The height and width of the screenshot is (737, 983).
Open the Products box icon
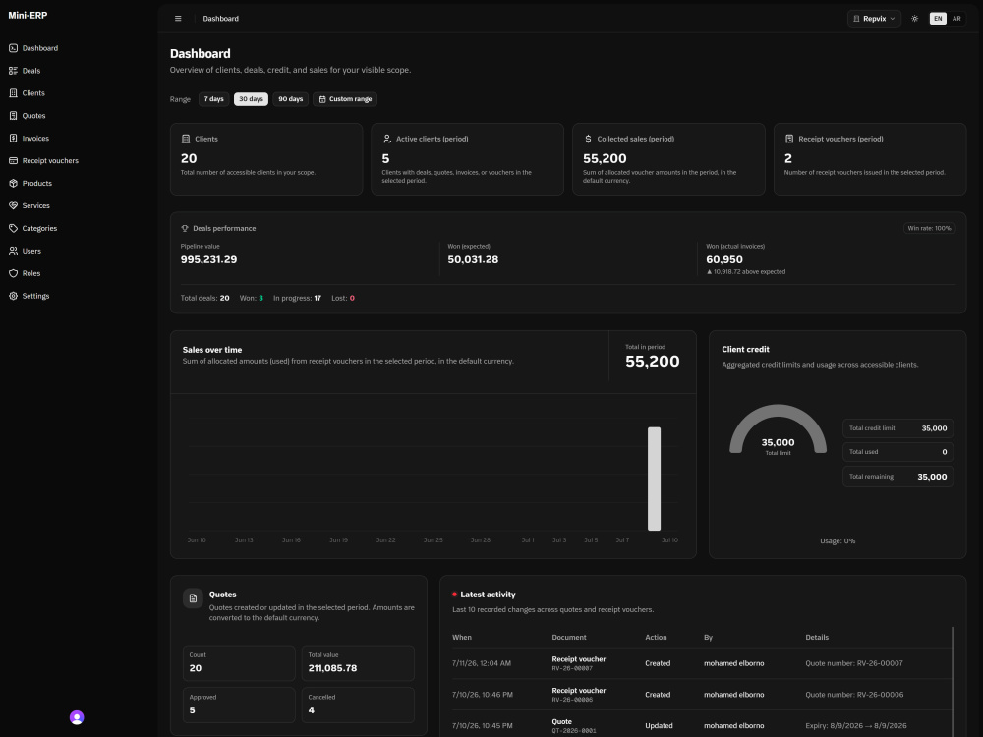tap(13, 184)
